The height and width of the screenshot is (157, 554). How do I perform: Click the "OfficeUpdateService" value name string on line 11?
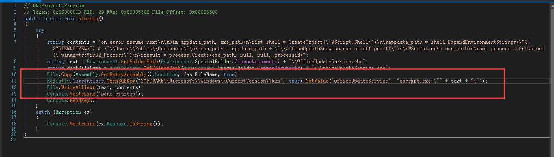click(361, 81)
